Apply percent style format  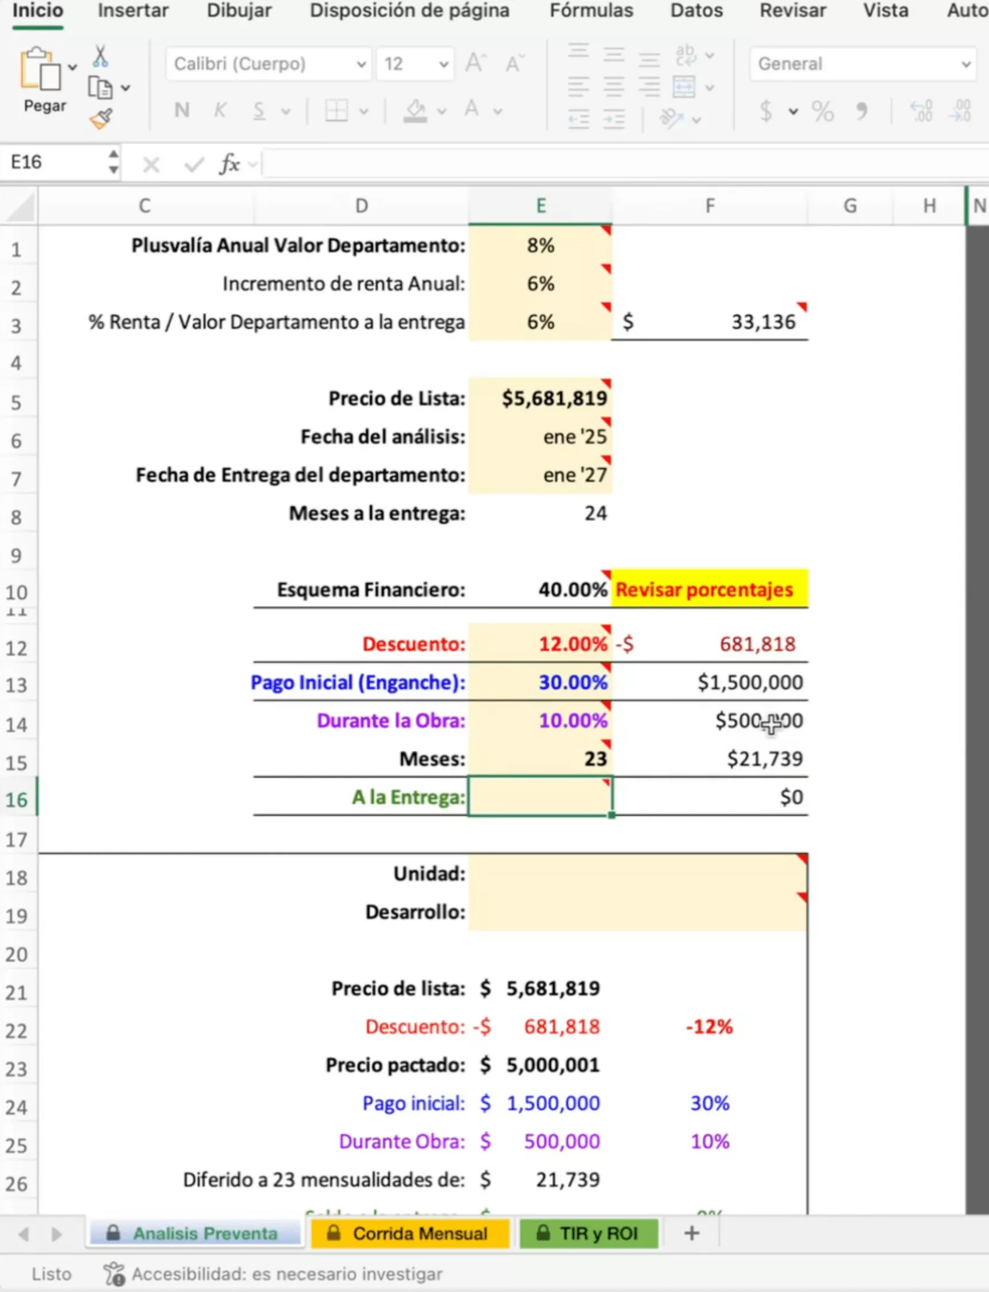tap(822, 110)
